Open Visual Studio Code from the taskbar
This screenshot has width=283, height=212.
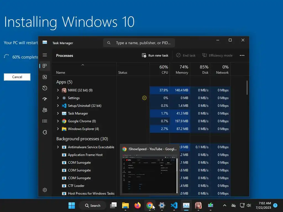174,205
